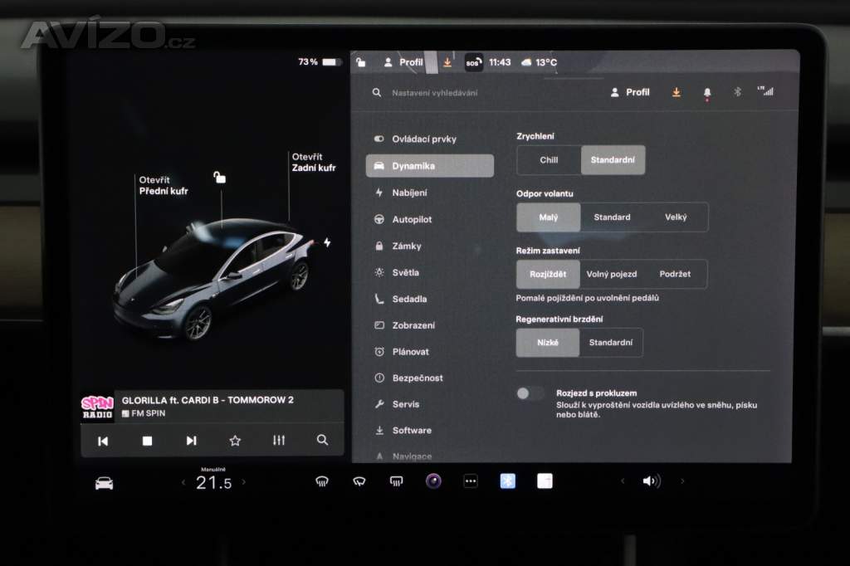Increase temperature with right chevron
Screen dimensions: 850x566
(243, 482)
